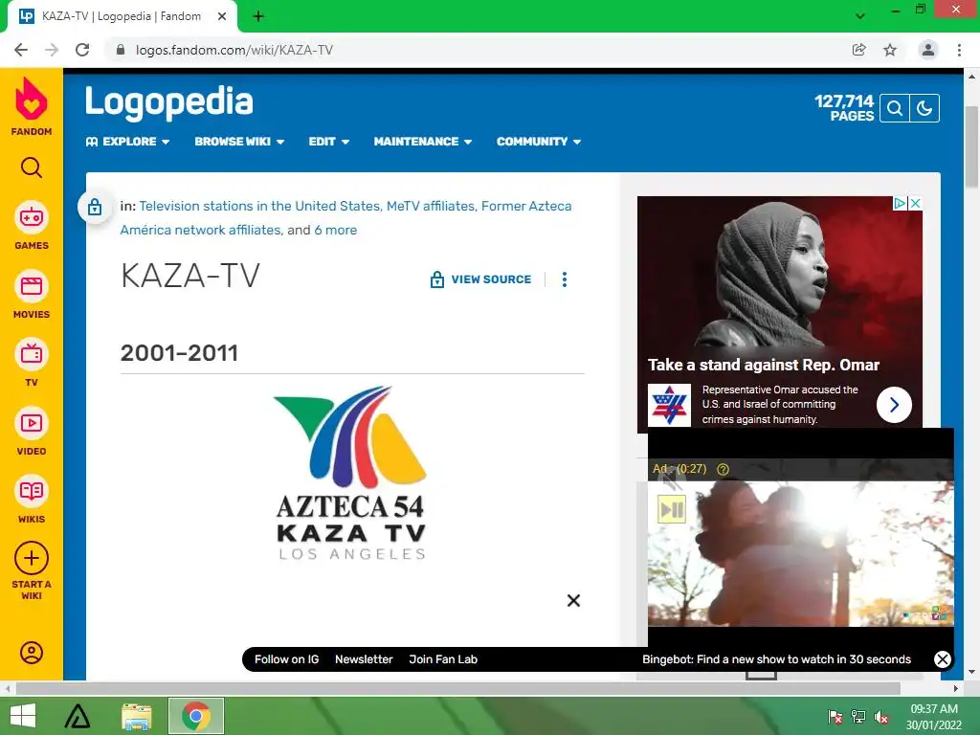Click the Follow on IG link

pyautogui.click(x=286, y=659)
